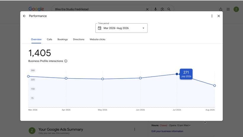Select the Aug 2026 data point
The height and width of the screenshot is (137, 243).
[x=215, y=86]
